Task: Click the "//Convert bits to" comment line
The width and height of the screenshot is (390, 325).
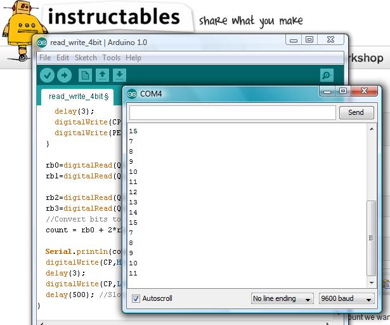Action: point(84,220)
